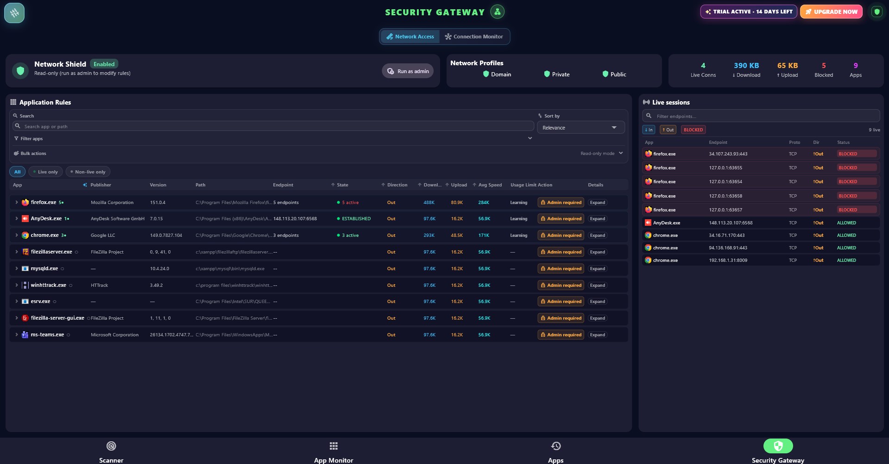This screenshot has height=464, width=889.
Task: Click the Upgrade Now button
Action: pyautogui.click(x=831, y=12)
